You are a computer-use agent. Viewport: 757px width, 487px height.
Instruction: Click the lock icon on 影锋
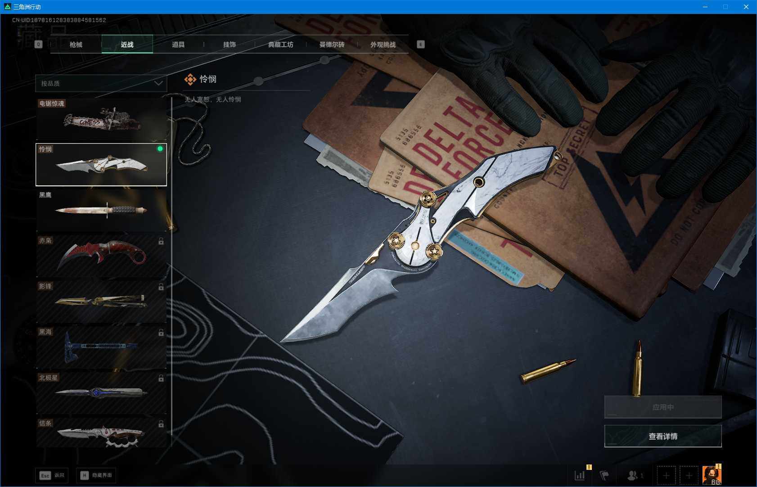(161, 287)
